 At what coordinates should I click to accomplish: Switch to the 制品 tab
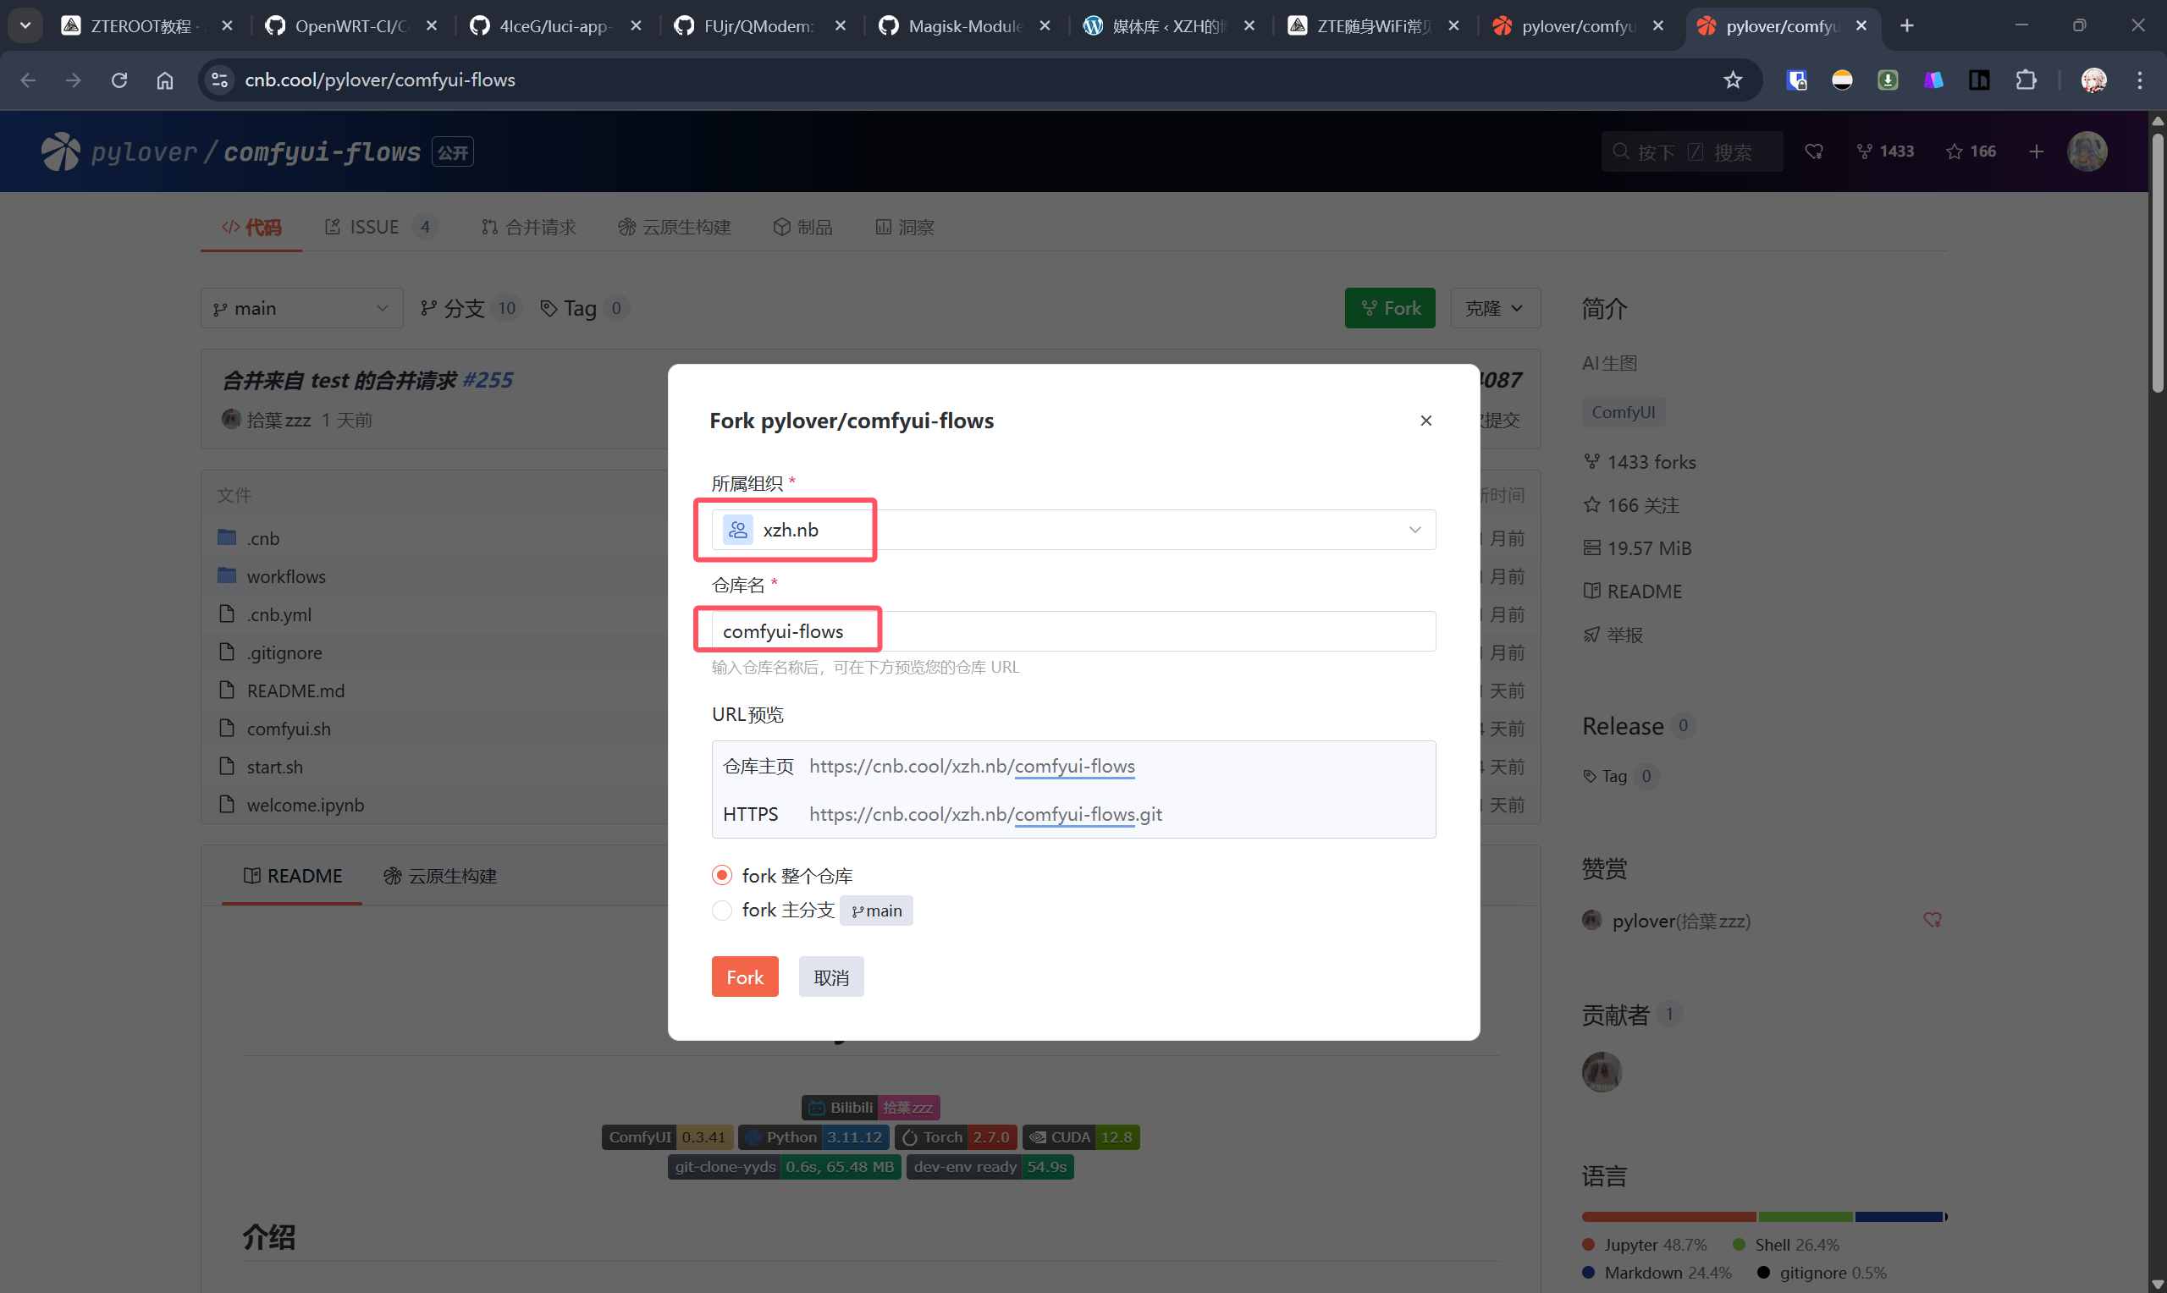pyautogui.click(x=802, y=228)
